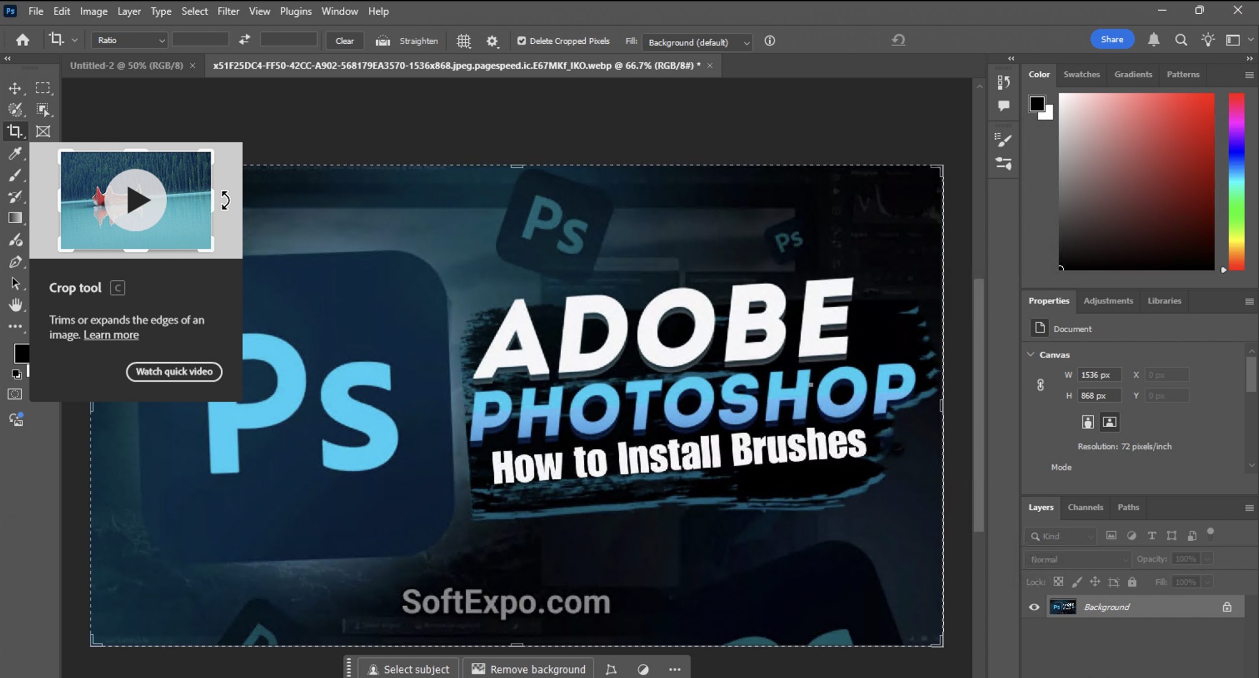
Task: Switch to the Channels tab
Action: tap(1085, 507)
